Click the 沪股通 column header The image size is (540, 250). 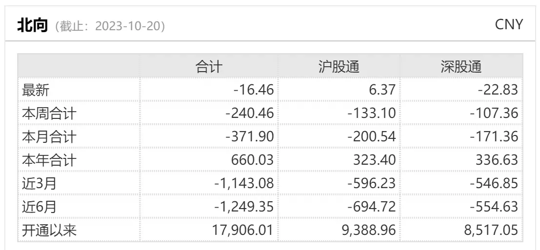(x=339, y=67)
